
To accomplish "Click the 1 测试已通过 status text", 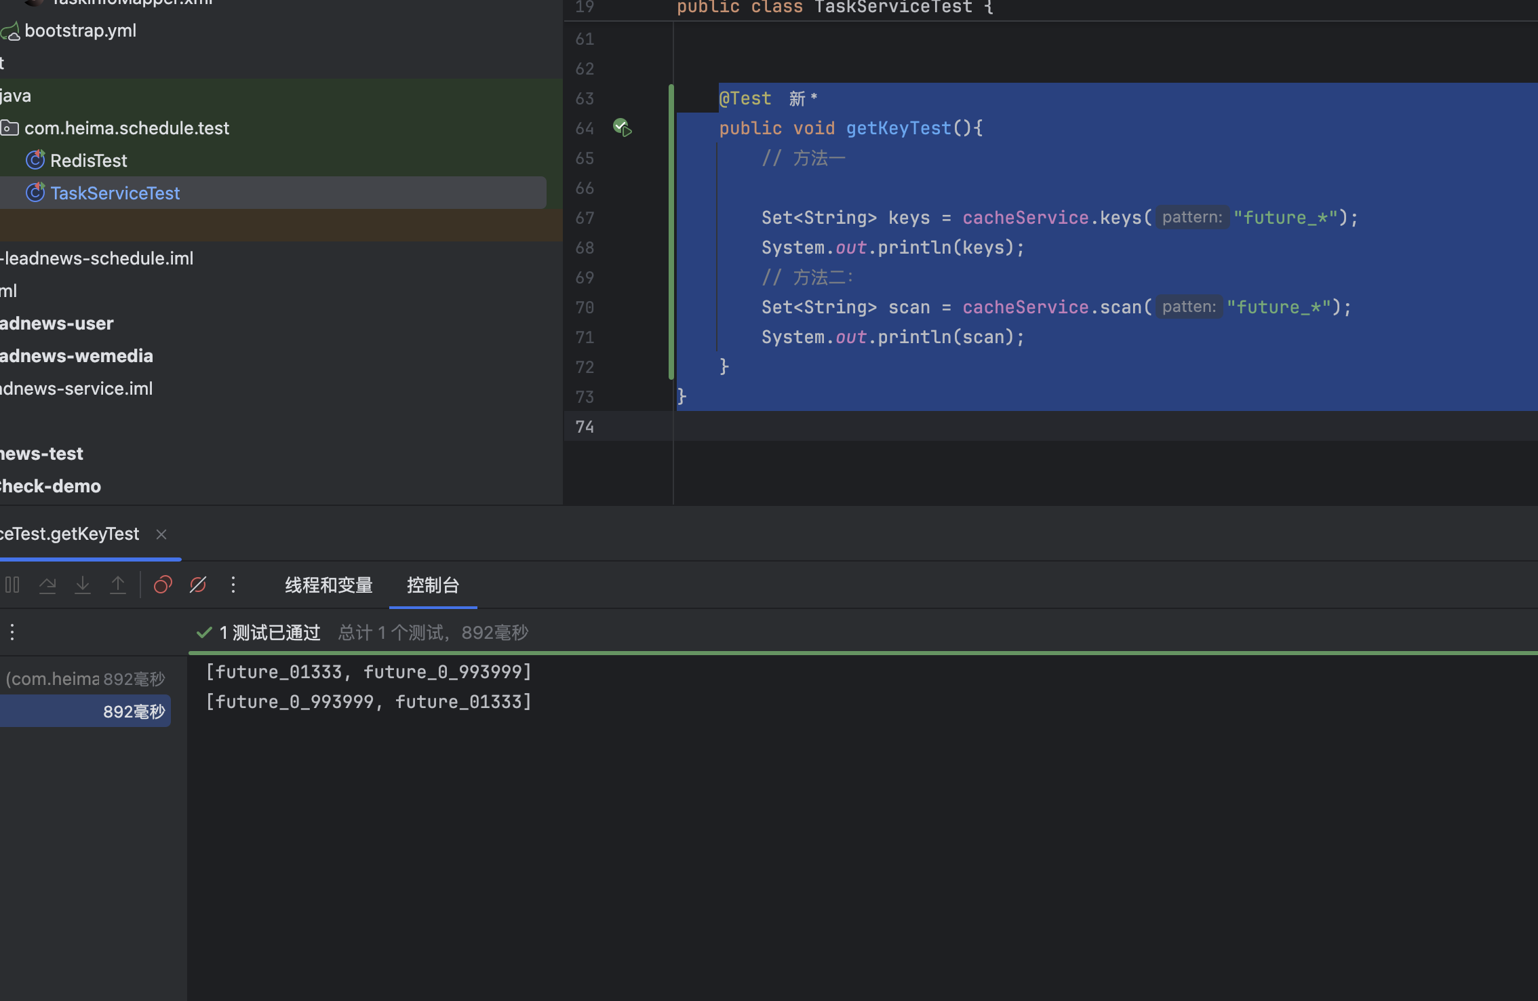I will click(270, 633).
